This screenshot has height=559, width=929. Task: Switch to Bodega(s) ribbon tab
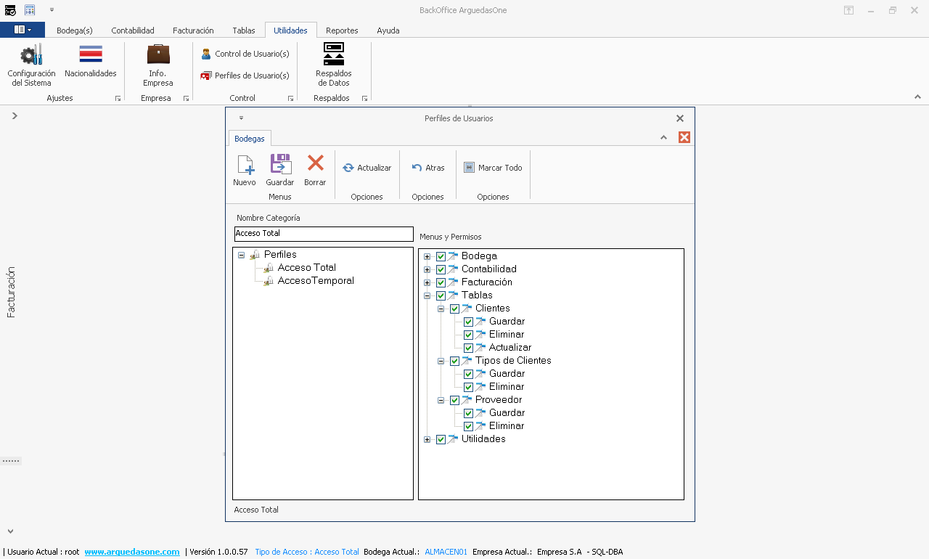point(75,30)
